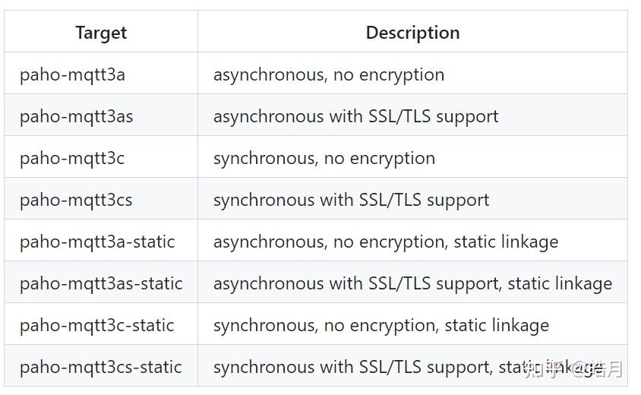The height and width of the screenshot is (395, 641).
Task: Click the first row's "asynchronous, no encryption" description
Action: click(x=329, y=74)
